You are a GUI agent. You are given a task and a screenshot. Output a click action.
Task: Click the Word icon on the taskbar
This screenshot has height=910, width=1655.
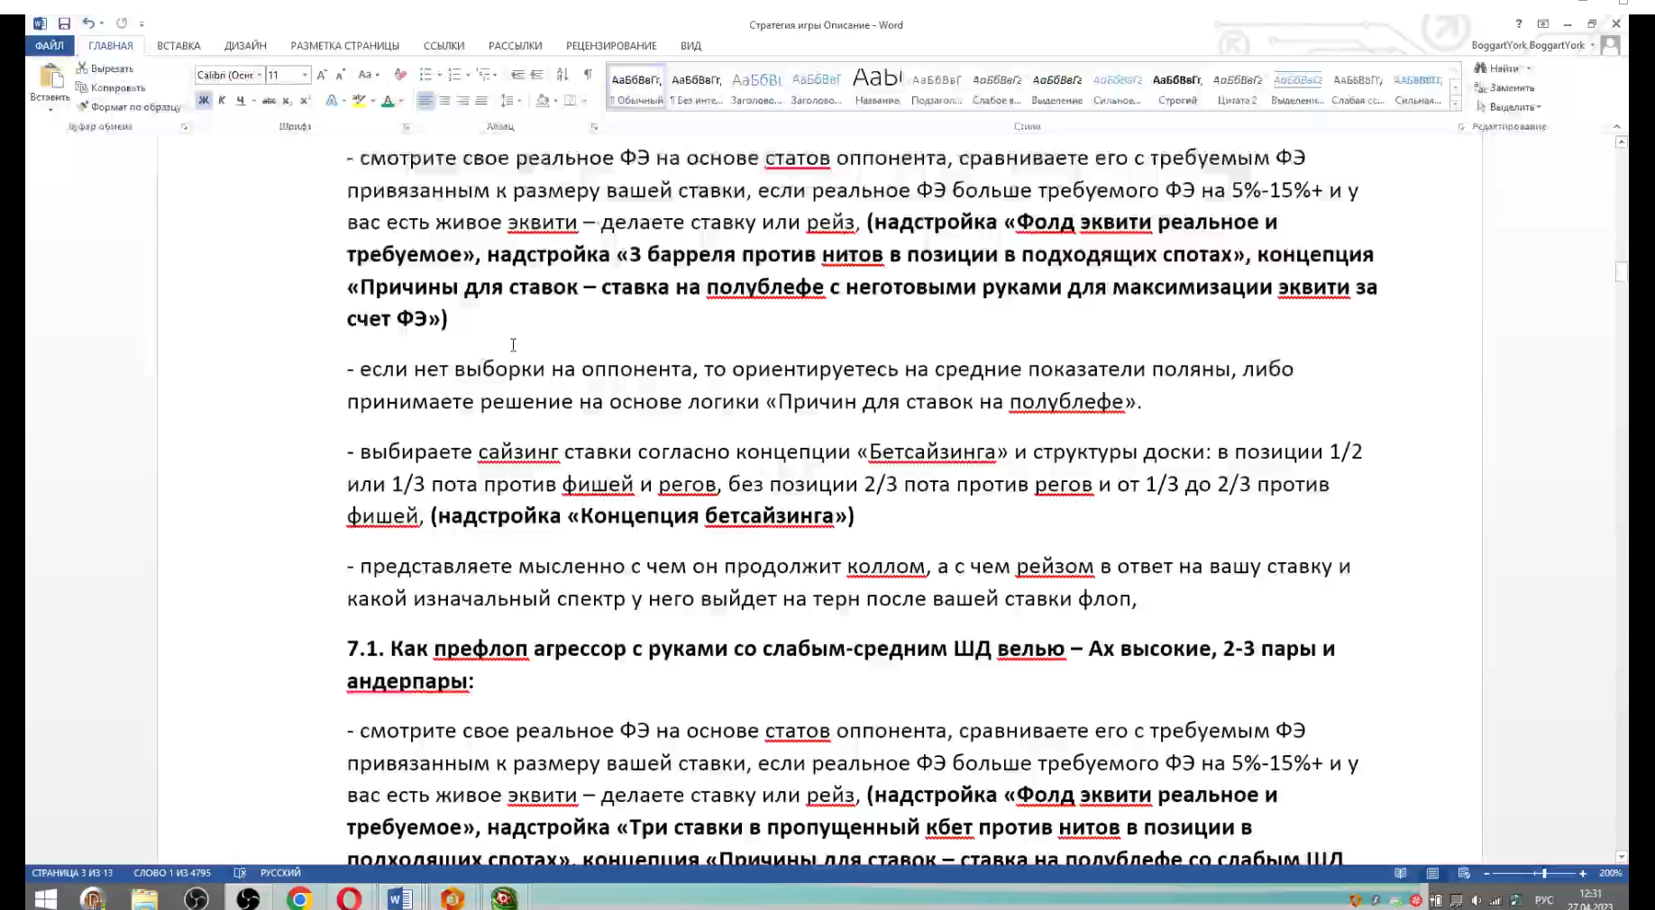[400, 898]
